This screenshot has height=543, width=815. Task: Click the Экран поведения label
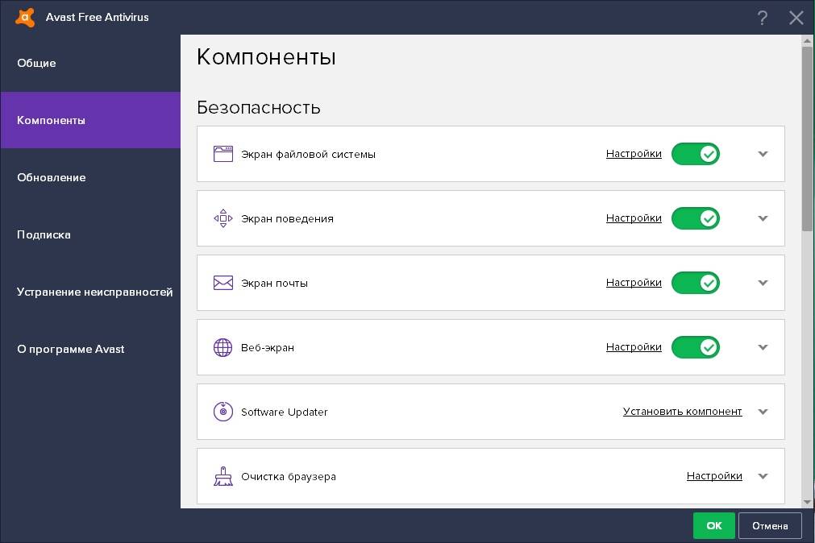(x=288, y=219)
